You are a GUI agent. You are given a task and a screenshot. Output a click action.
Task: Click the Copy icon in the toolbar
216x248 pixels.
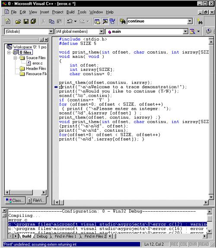click(x=51, y=21)
